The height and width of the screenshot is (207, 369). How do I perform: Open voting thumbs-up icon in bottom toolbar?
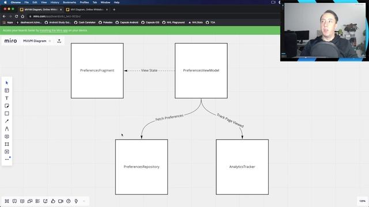53,201
